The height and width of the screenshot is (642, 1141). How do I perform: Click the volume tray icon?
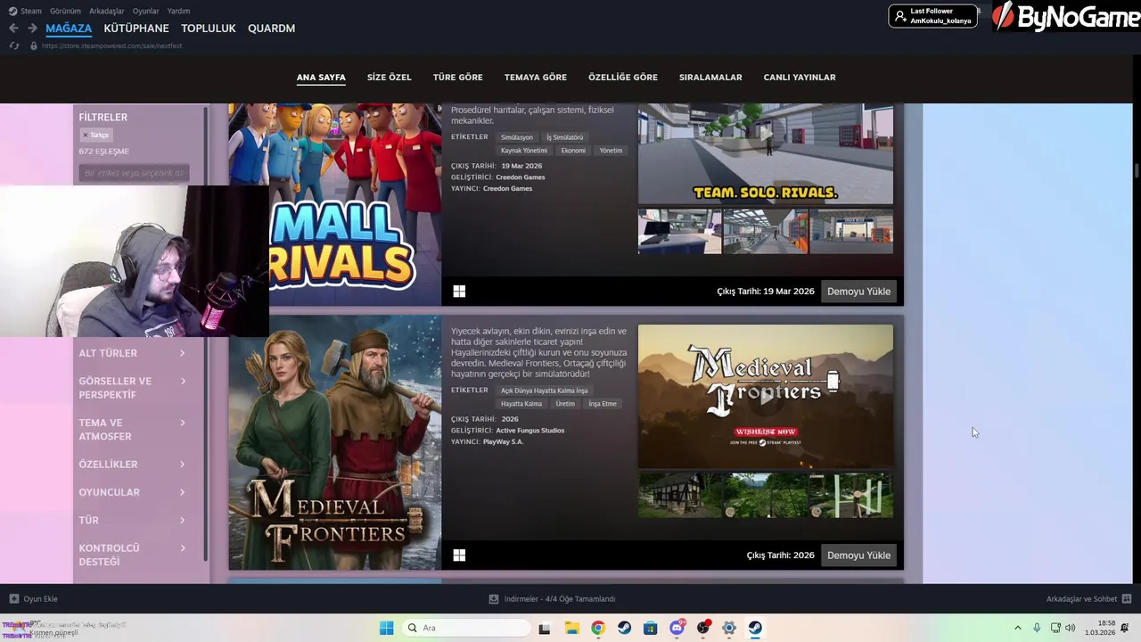click(x=1071, y=628)
